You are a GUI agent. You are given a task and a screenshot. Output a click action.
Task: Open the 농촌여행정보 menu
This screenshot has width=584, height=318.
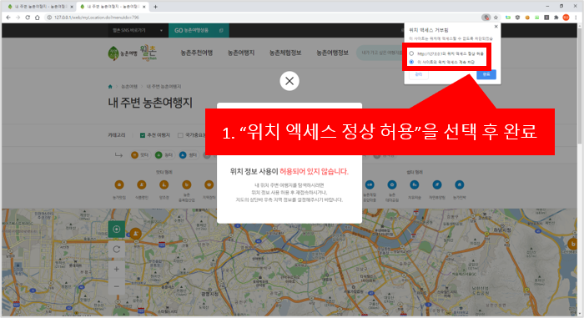point(332,53)
